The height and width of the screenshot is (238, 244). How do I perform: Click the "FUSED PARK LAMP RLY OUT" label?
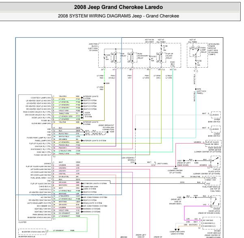tap(39, 138)
